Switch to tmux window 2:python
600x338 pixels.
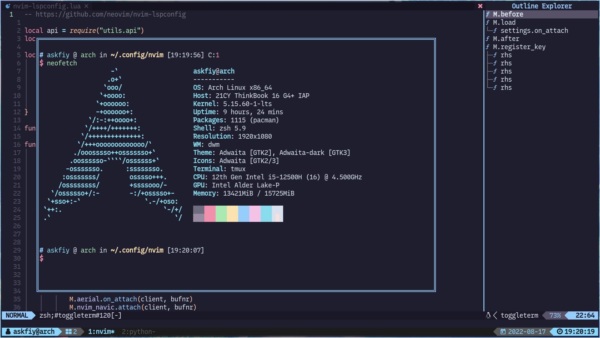(138, 332)
